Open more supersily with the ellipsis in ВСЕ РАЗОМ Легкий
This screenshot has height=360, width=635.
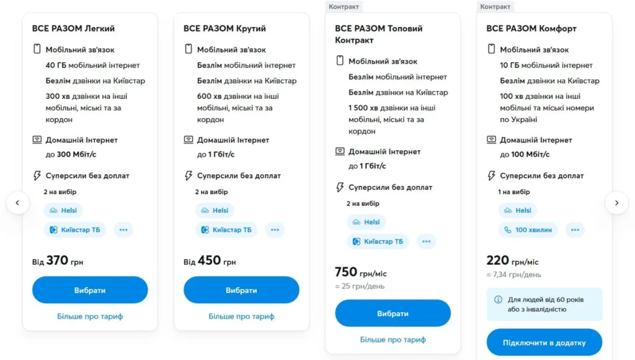(123, 229)
